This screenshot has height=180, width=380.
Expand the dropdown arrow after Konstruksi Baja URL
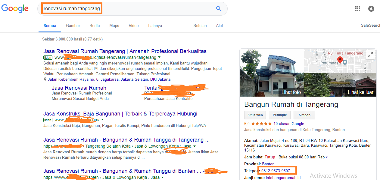(x=102, y=120)
